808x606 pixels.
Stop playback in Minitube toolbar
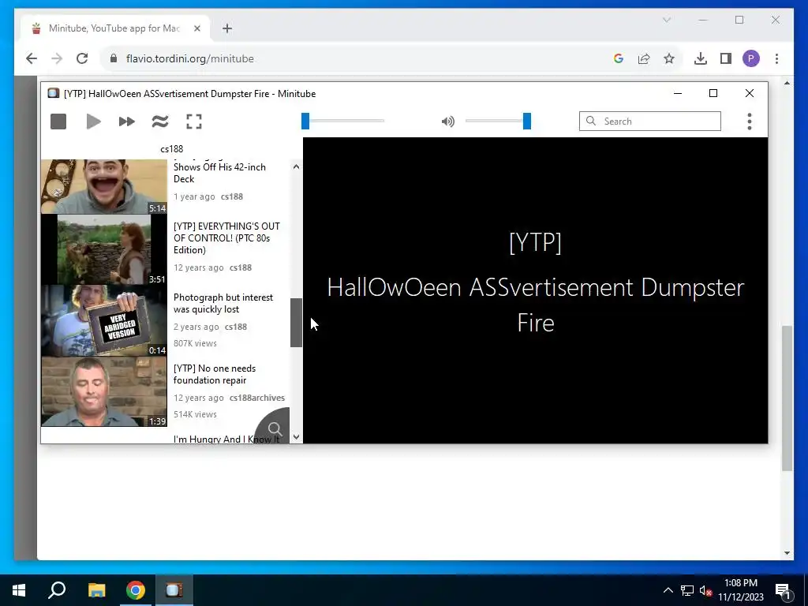tap(58, 122)
